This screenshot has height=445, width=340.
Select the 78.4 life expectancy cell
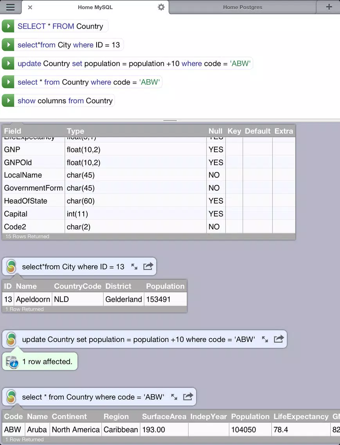pyautogui.click(x=301, y=430)
